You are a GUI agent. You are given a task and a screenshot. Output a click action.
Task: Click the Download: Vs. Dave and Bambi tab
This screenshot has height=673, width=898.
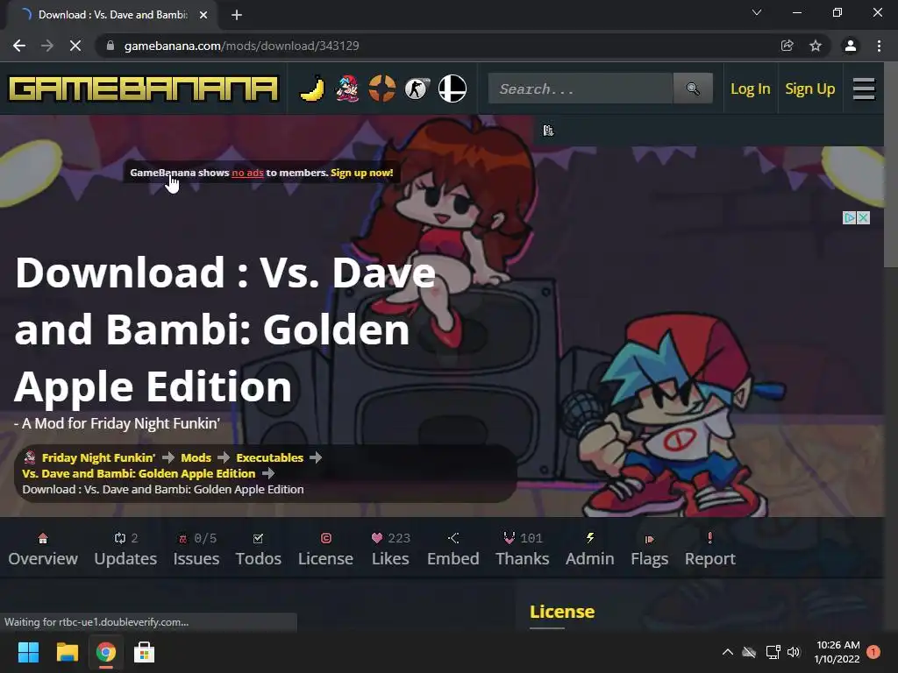point(113,15)
